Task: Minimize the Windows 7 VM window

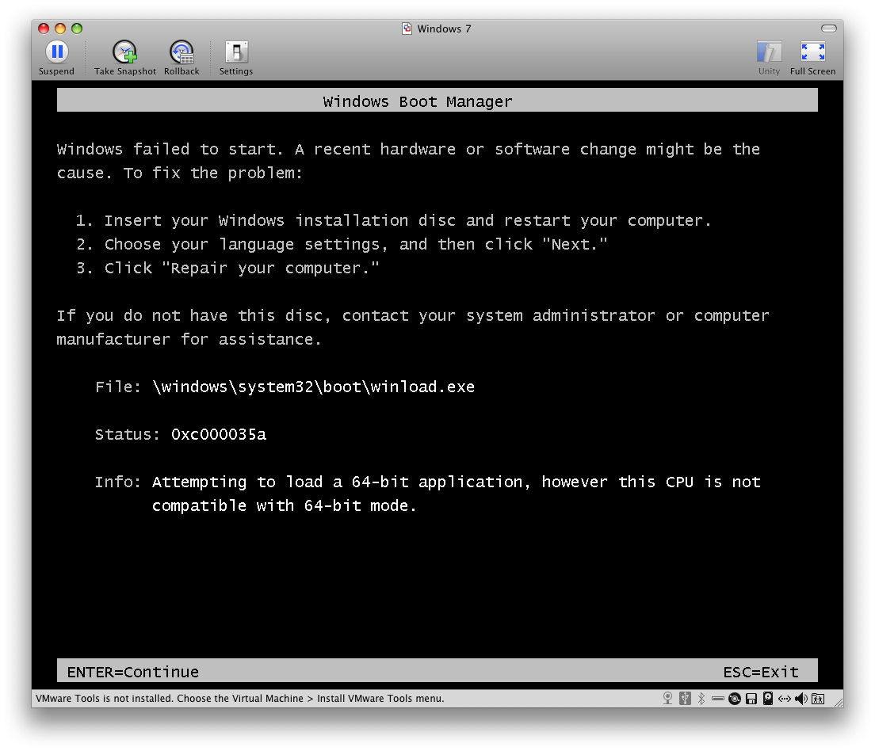Action: (x=60, y=29)
